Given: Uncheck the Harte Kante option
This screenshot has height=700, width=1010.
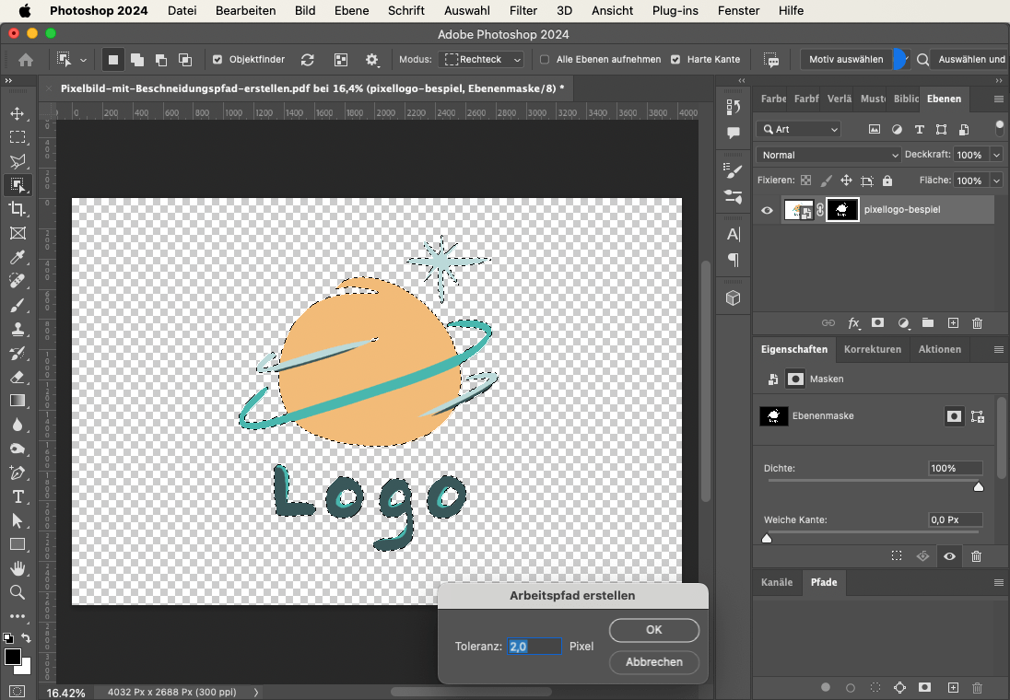Looking at the screenshot, I should tap(675, 60).
